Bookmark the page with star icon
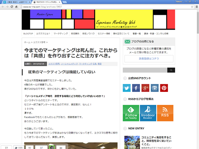199x149 pixels. pyautogui.click(x=192, y=7)
